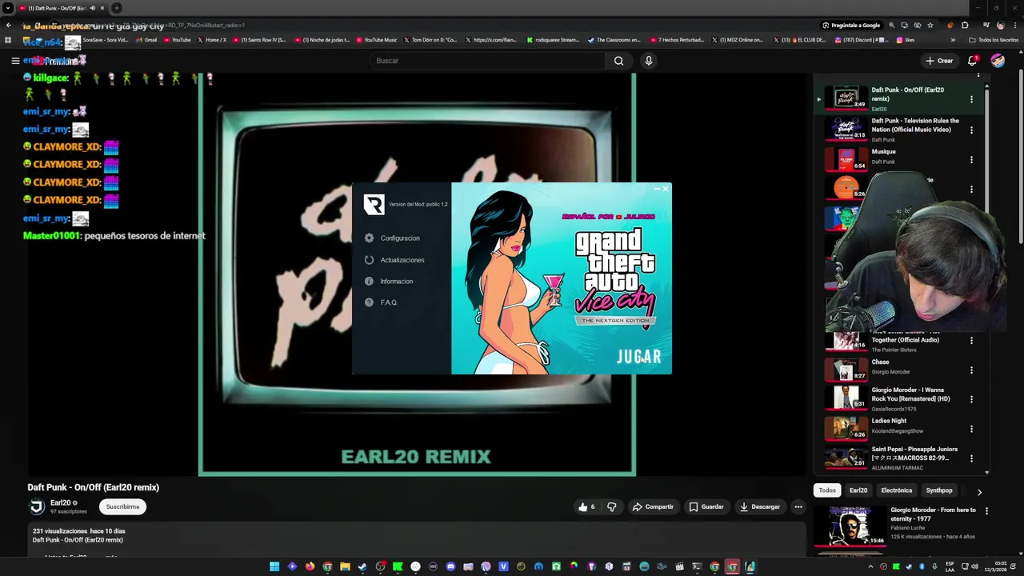
Task: Select the Informacion menu label
Action: (397, 282)
